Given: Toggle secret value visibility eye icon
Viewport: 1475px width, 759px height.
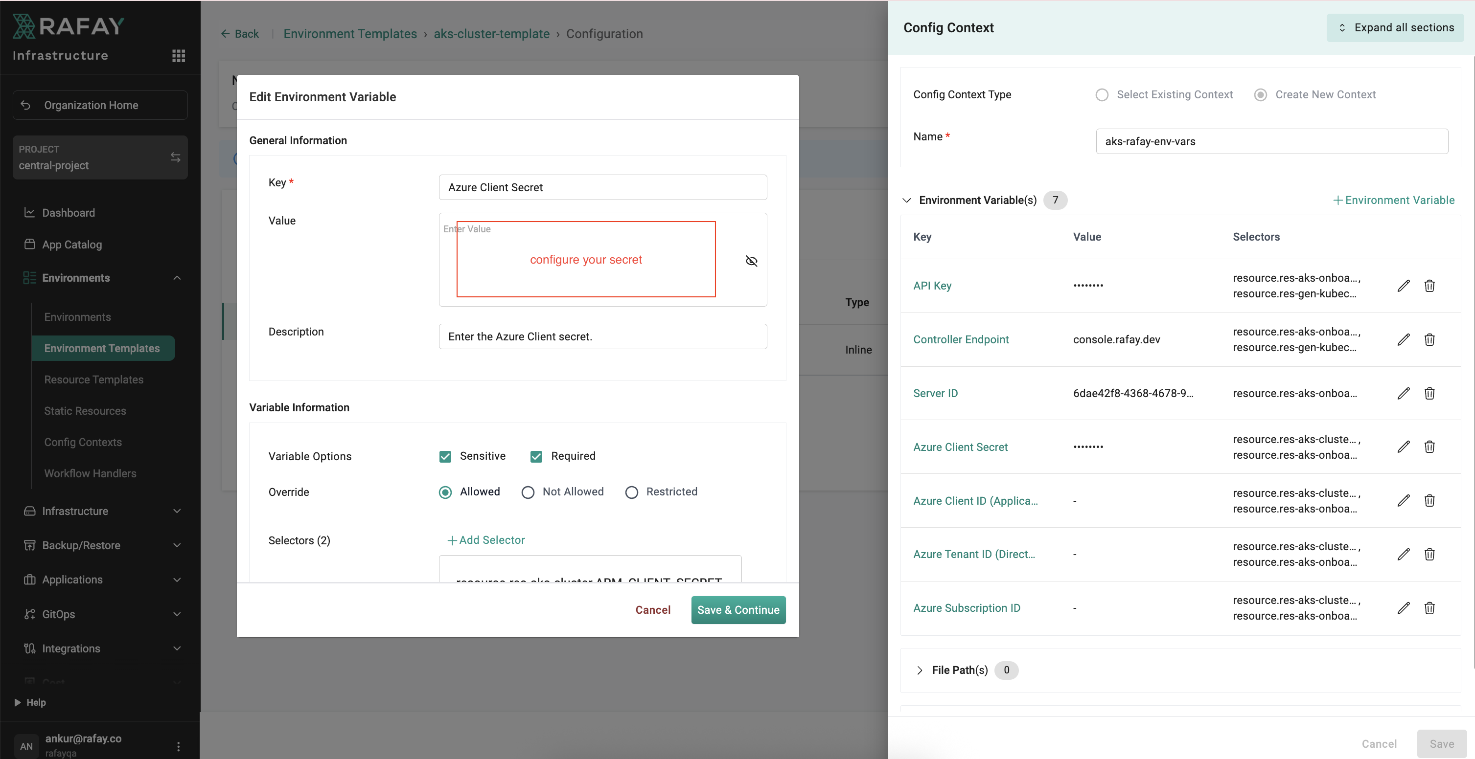Looking at the screenshot, I should pos(751,261).
